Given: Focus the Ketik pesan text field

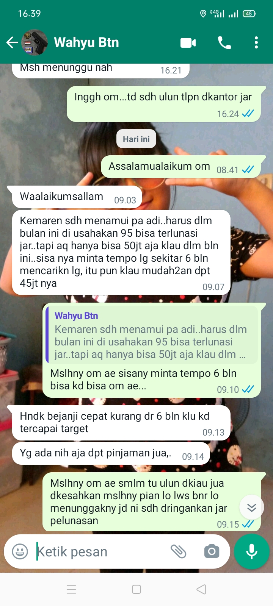Looking at the screenshot, I should tap(100, 551).
